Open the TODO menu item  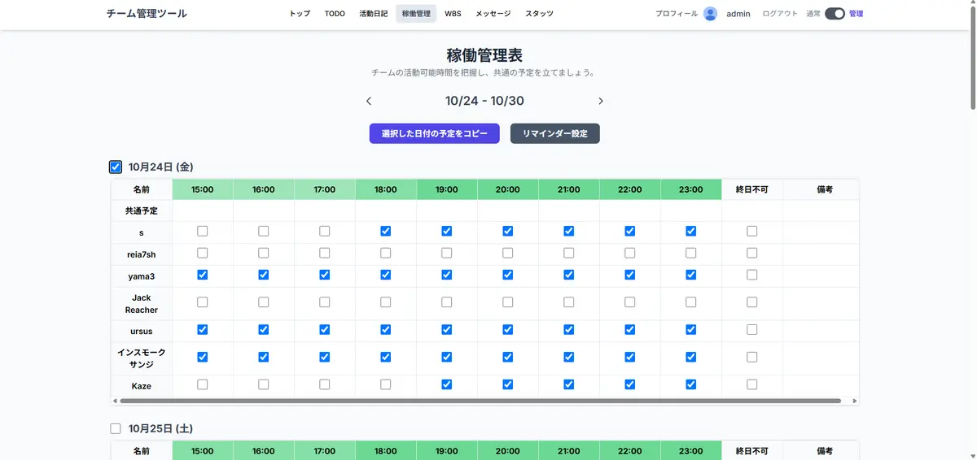[335, 14]
